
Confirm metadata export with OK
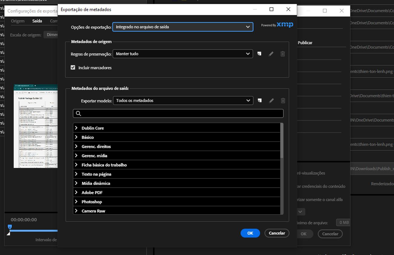[x=250, y=233]
